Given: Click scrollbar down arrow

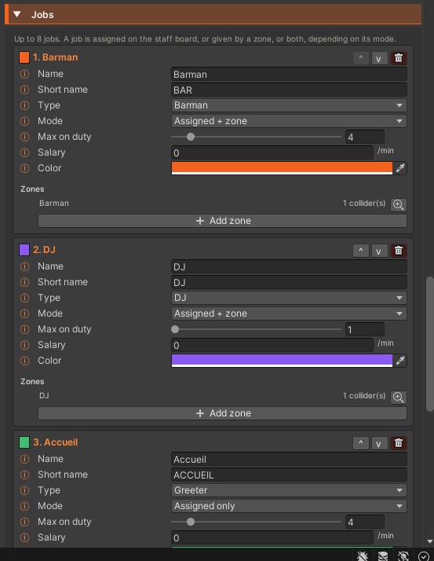Looking at the screenshot, I should coord(430,541).
